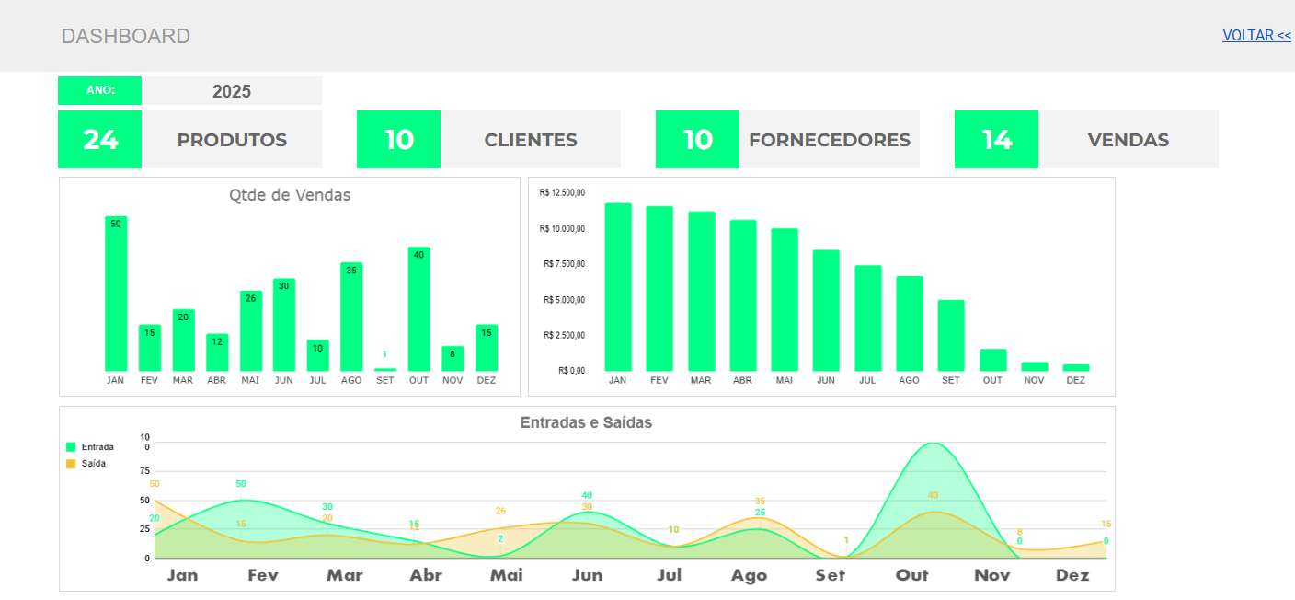1295x600 pixels.
Task: Open the FORNECEDORES summary card
Action: point(829,140)
